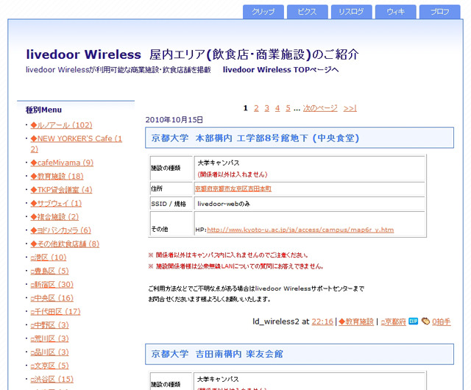Click the 種別Menu heading
This screenshot has width=471, height=390.
pyautogui.click(x=43, y=110)
